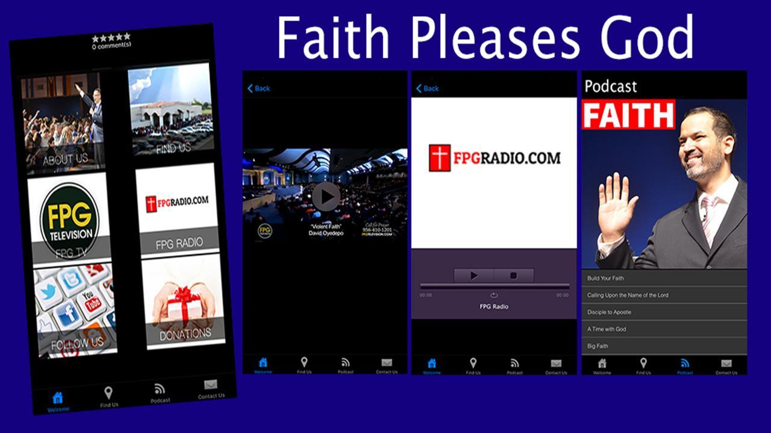Play the FPG Radio stream

(473, 275)
